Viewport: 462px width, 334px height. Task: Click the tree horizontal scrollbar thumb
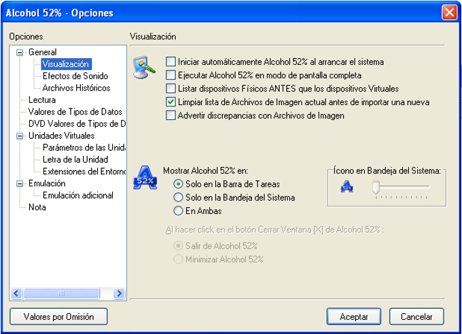(62, 293)
